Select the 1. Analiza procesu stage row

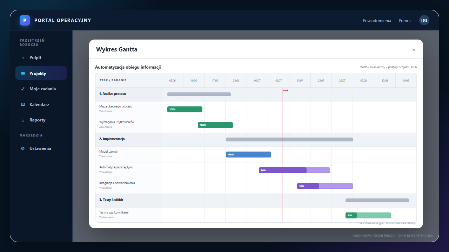click(x=256, y=94)
